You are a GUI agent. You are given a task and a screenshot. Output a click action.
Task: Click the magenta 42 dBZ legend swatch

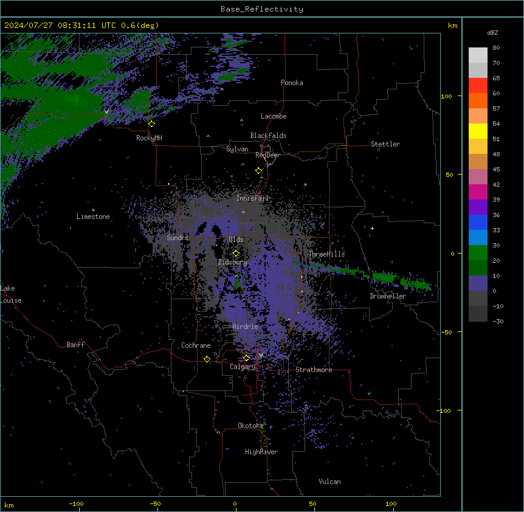[478, 192]
